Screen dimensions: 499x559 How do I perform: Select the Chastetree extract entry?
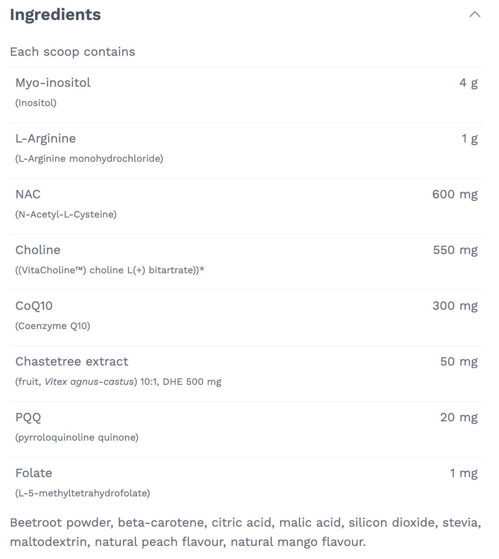pos(71,361)
